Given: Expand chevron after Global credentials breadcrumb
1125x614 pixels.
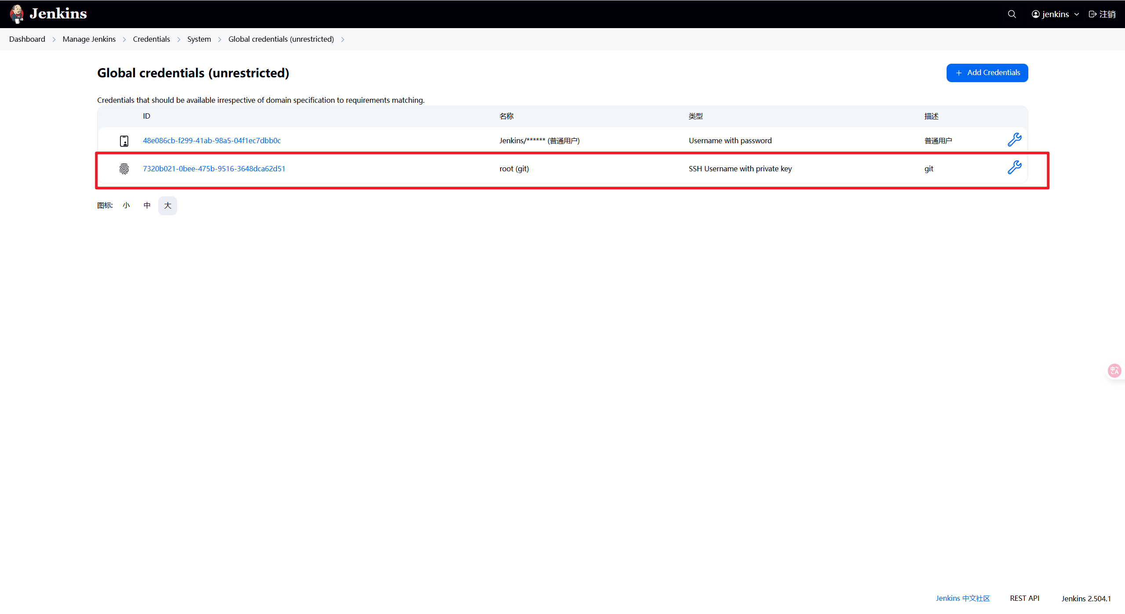Looking at the screenshot, I should 343,40.
